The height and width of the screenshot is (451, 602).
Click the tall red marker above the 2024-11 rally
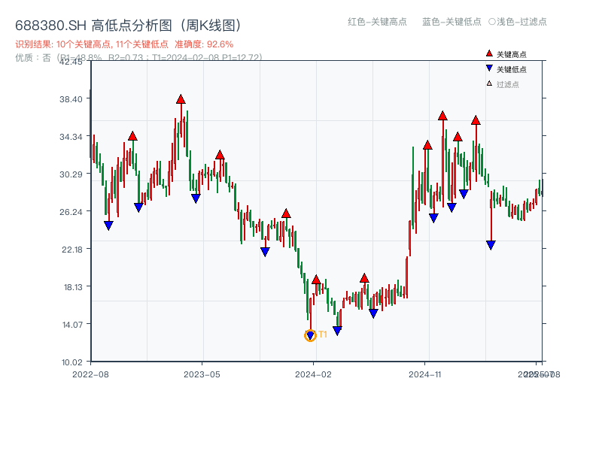coord(442,115)
